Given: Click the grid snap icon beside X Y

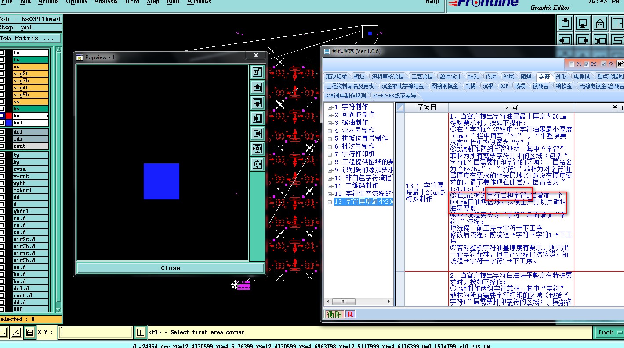Looking at the screenshot, I should coord(29,332).
